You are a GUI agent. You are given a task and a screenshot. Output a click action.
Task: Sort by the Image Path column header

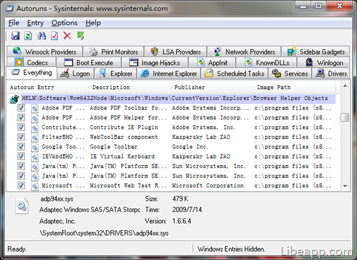[x=294, y=87]
